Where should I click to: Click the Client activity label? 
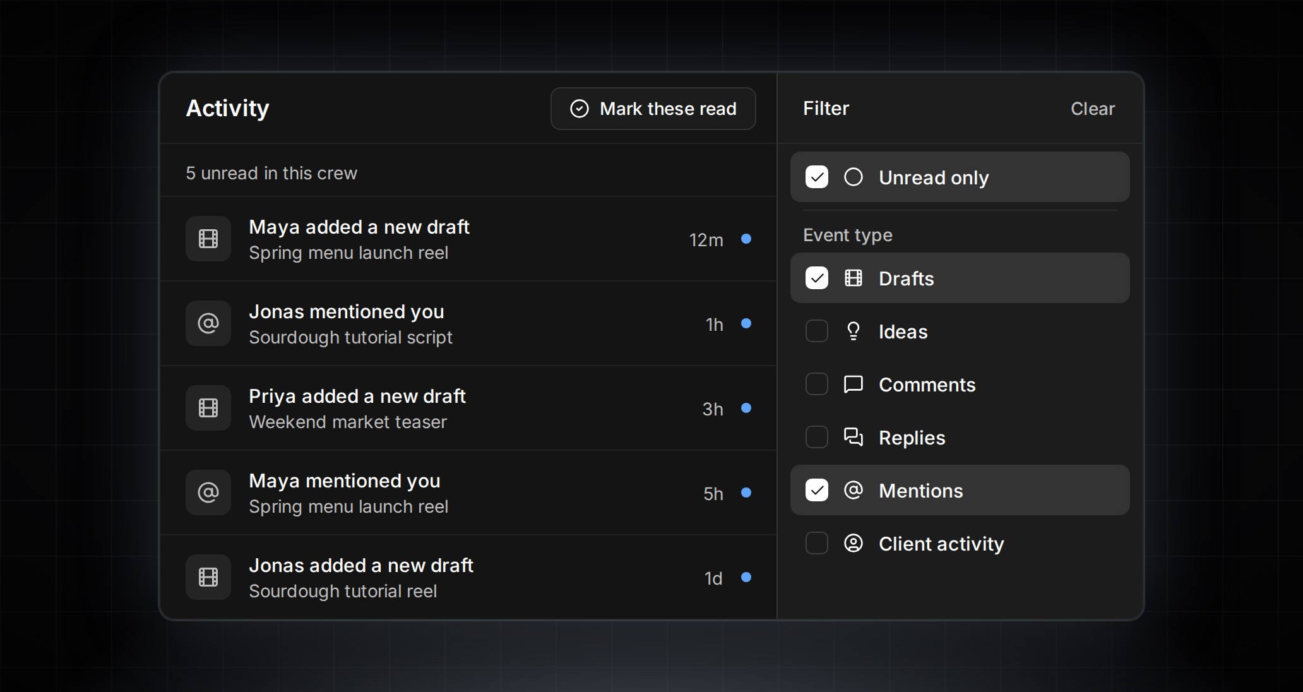[x=941, y=544]
